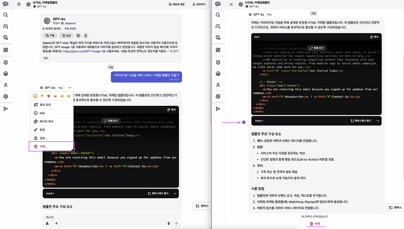Select the laughing face reaction
The height and width of the screenshot is (229, 404).
(x=55, y=96)
